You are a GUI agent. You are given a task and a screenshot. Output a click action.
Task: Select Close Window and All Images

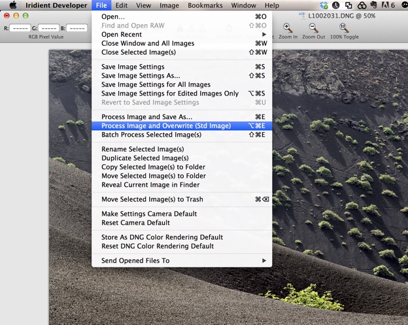click(182, 43)
